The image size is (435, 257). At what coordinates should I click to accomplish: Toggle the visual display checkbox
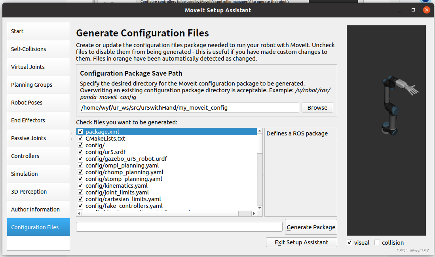(x=350, y=242)
